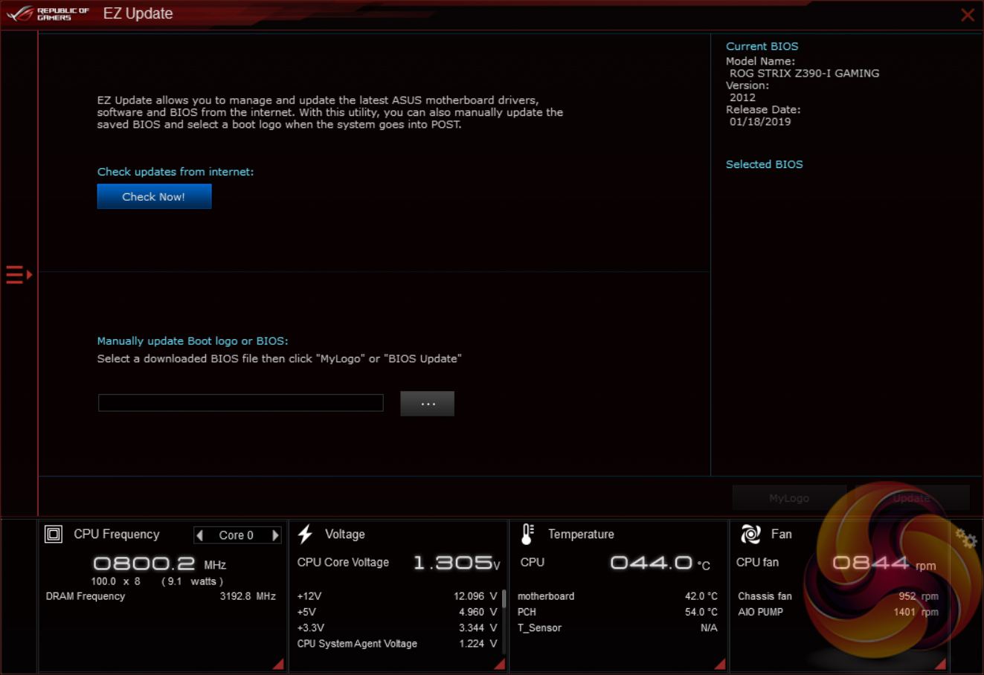Screen dimensions: 984x675
Task: Click the EZ Update title text
Action: pos(138,13)
